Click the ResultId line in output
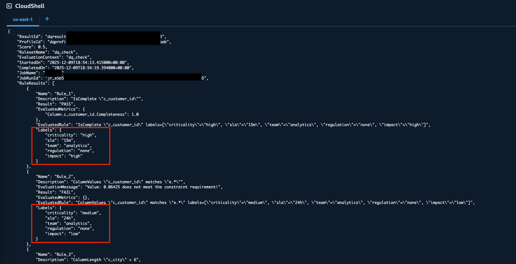516x264 pixels. 41,36
